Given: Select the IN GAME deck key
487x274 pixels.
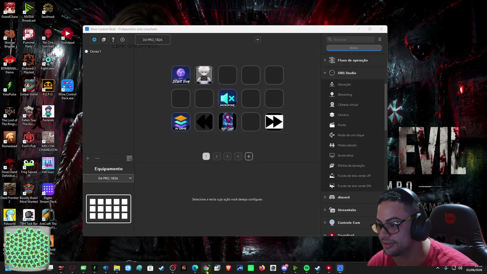Looking at the screenshot, I should pyautogui.click(x=181, y=122).
